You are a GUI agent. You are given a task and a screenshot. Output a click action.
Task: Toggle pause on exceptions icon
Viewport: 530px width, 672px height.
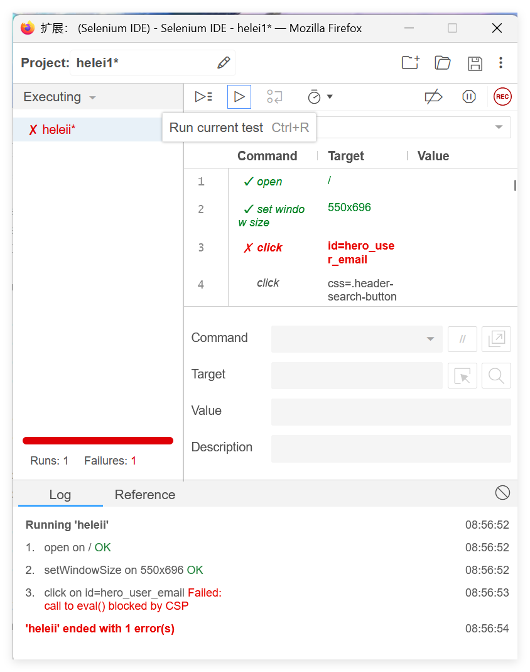tap(469, 96)
